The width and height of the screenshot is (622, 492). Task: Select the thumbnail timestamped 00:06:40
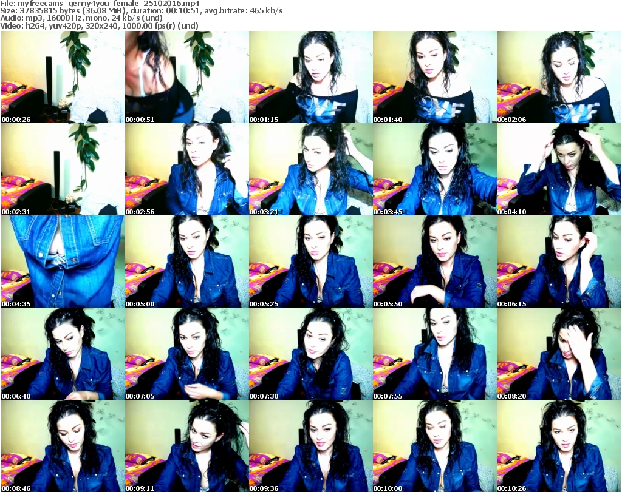63,354
